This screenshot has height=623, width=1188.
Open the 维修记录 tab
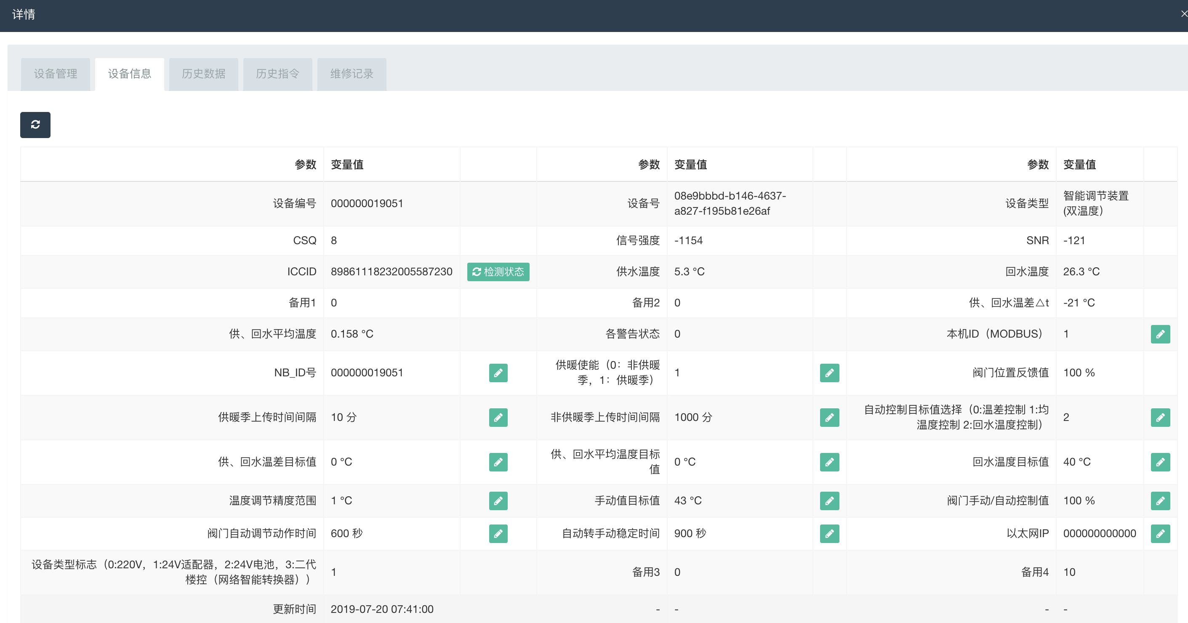[x=352, y=74]
